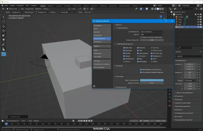Viewport: 203px width, 131px height.
Task: Choose the Annotate pencil tool
Action: pyautogui.click(x=4, y=45)
